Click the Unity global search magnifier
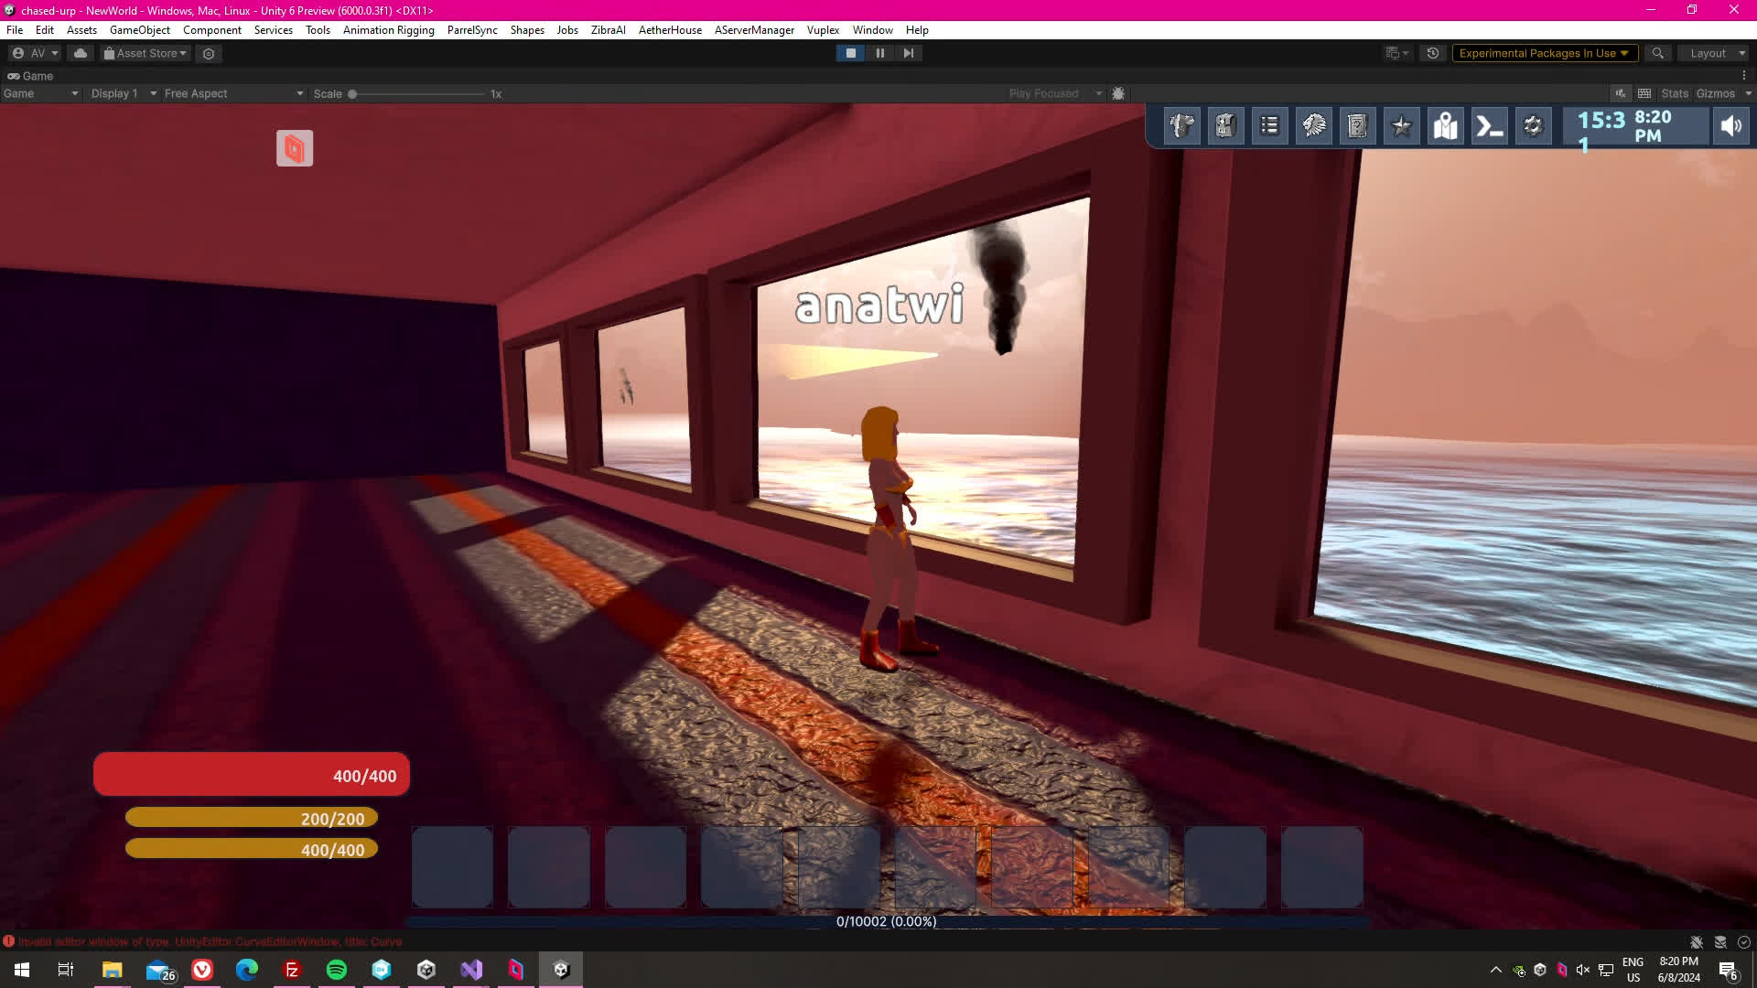Screen dimensions: 1757x988 coord(1657,53)
